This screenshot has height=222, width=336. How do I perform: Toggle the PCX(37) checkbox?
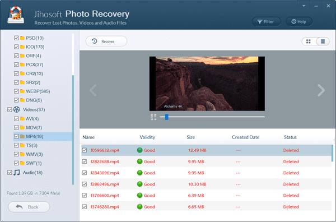tap(16, 64)
